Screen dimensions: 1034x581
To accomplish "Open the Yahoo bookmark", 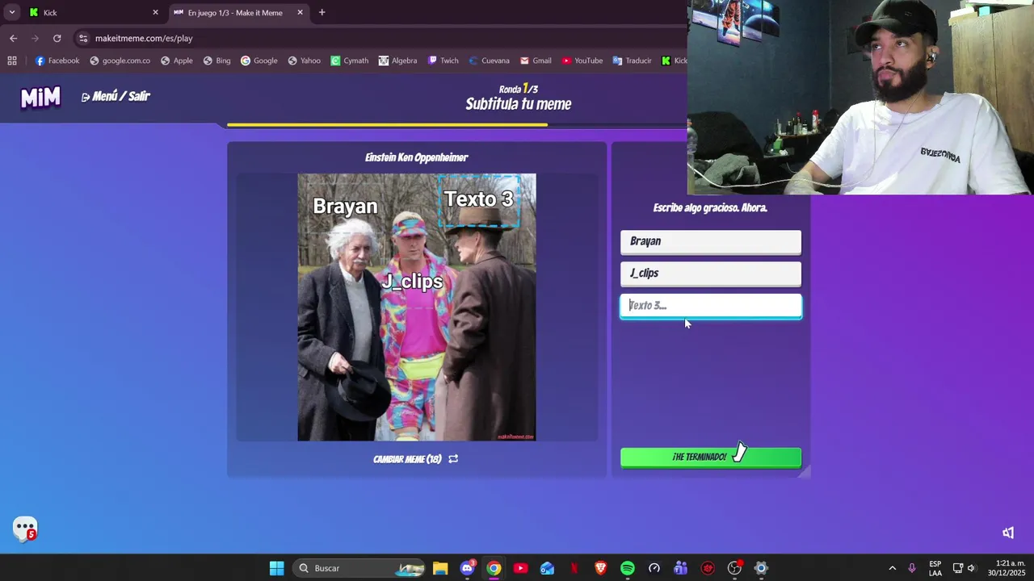I will click(x=304, y=61).
